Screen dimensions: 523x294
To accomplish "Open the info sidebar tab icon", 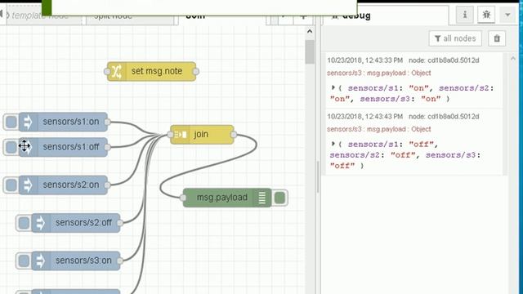I will click(465, 15).
